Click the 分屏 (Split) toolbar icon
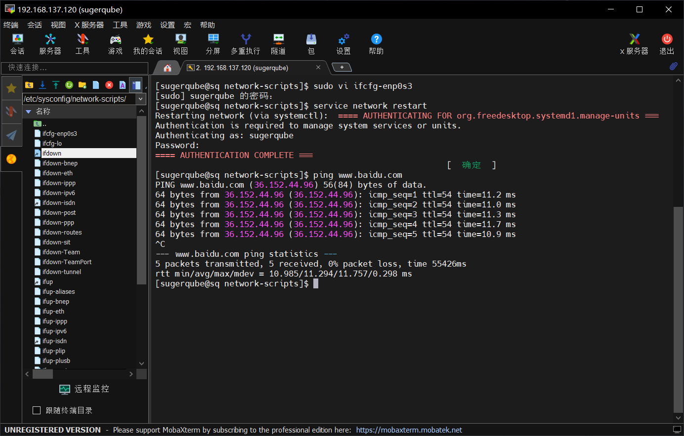The image size is (684, 436). 213,44
